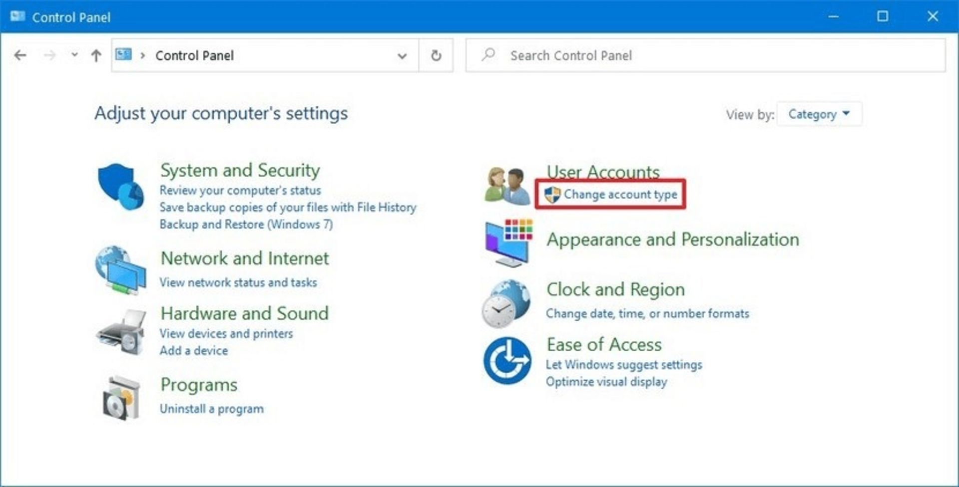
Task: Open System and Security category
Action: click(240, 171)
